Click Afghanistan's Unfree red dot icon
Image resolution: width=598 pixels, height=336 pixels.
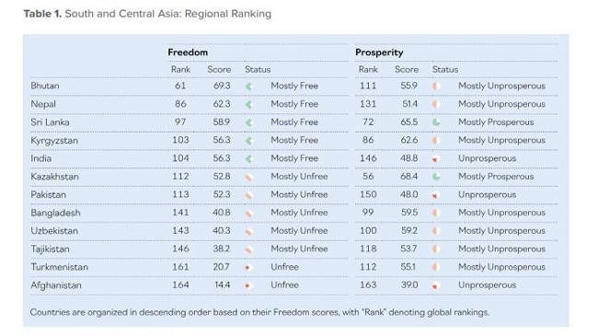tap(247, 285)
